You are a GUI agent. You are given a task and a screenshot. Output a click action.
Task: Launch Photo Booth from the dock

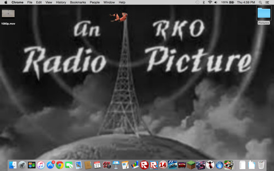(x=106, y=165)
